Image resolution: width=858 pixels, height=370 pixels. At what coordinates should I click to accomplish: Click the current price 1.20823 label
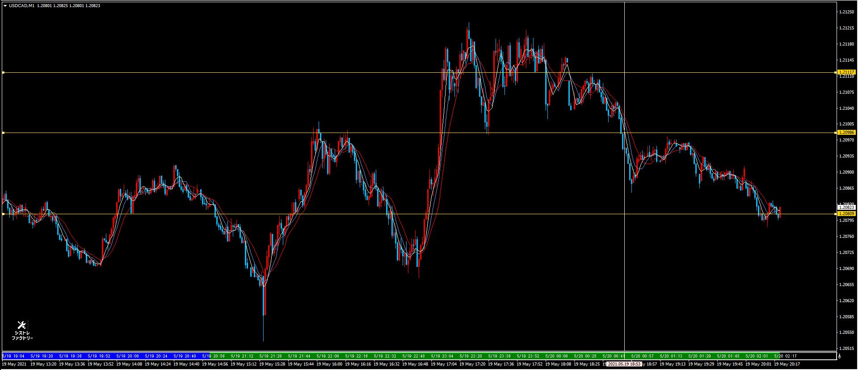846,208
